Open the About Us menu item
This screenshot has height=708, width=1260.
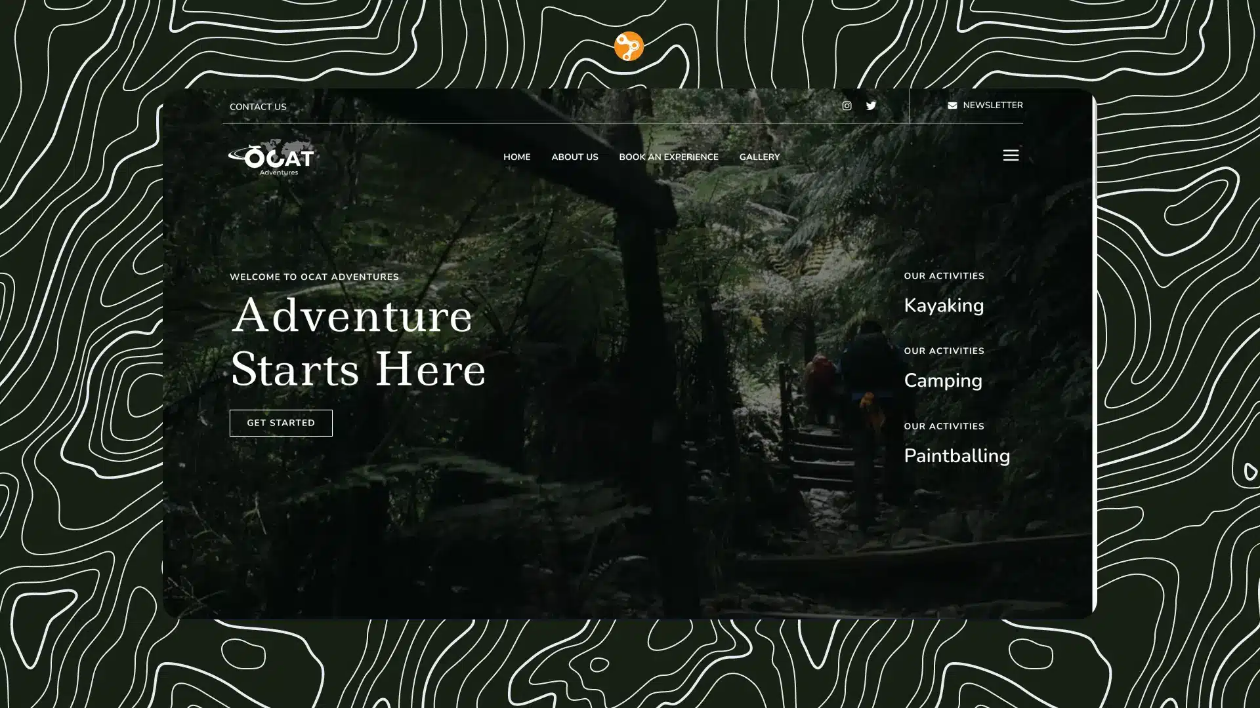click(x=574, y=157)
